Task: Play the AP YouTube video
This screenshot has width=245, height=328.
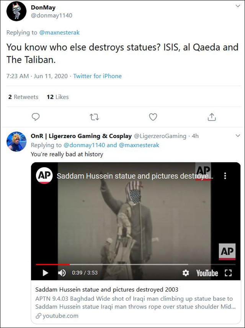Action: tap(45, 273)
